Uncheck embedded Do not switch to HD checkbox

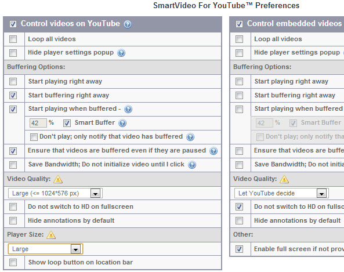coord(239,206)
